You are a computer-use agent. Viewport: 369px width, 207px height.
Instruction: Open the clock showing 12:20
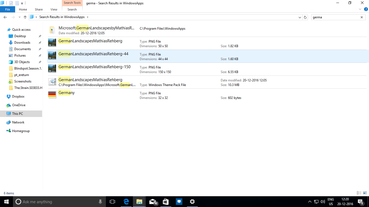coord(345,202)
